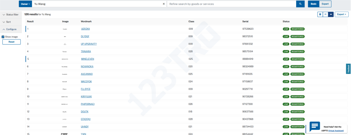Expand the Status filter section
351x135 pixels.
pos(11,15)
